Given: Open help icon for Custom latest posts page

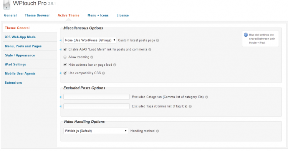Looking at the screenshot, I should point(157,41).
